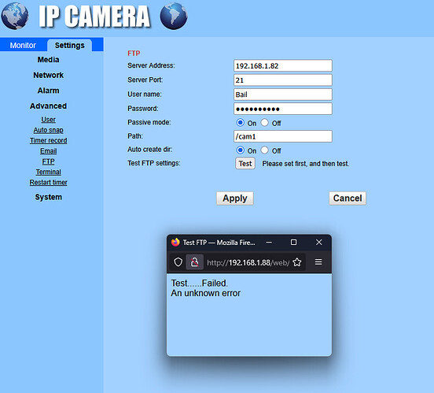Image resolution: width=434 pixels, height=393 pixels.
Task: Bookmark the page with the star icon
Action: click(x=297, y=262)
